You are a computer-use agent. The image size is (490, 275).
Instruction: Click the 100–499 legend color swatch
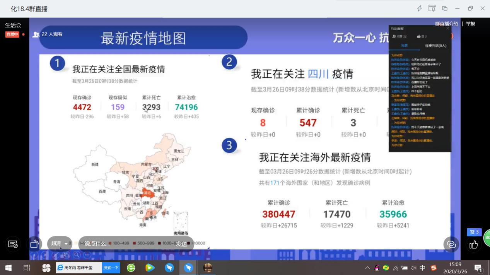[111, 244]
